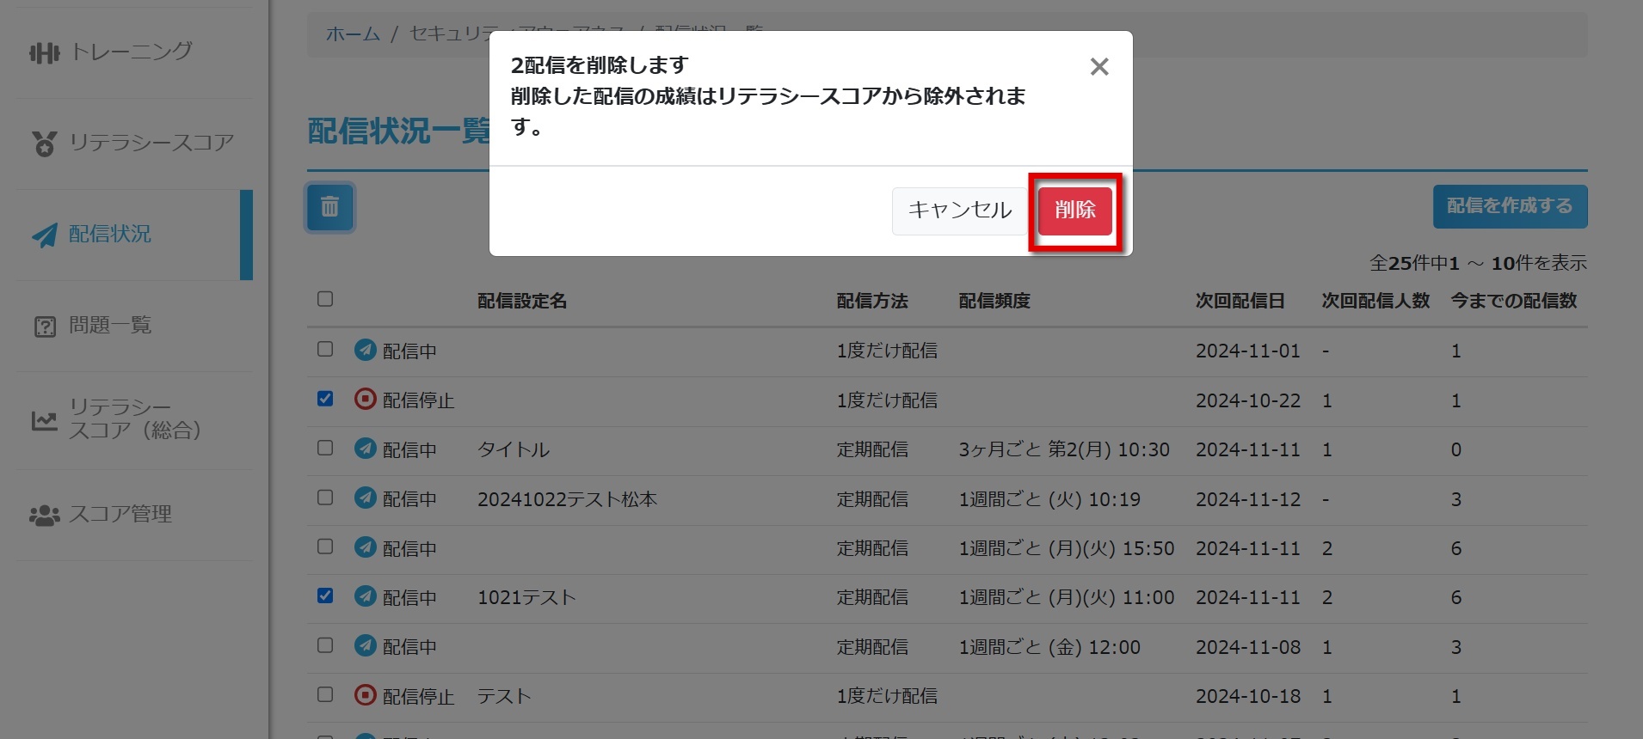Click the 配信方法 column header
This screenshot has width=1643, height=739.
click(x=872, y=301)
